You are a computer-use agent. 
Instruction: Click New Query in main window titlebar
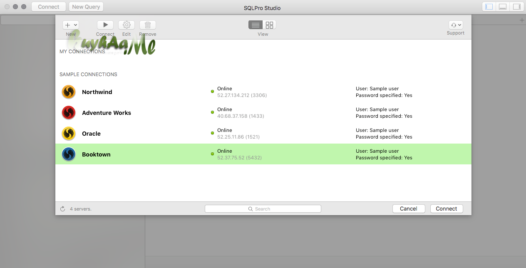tap(86, 7)
